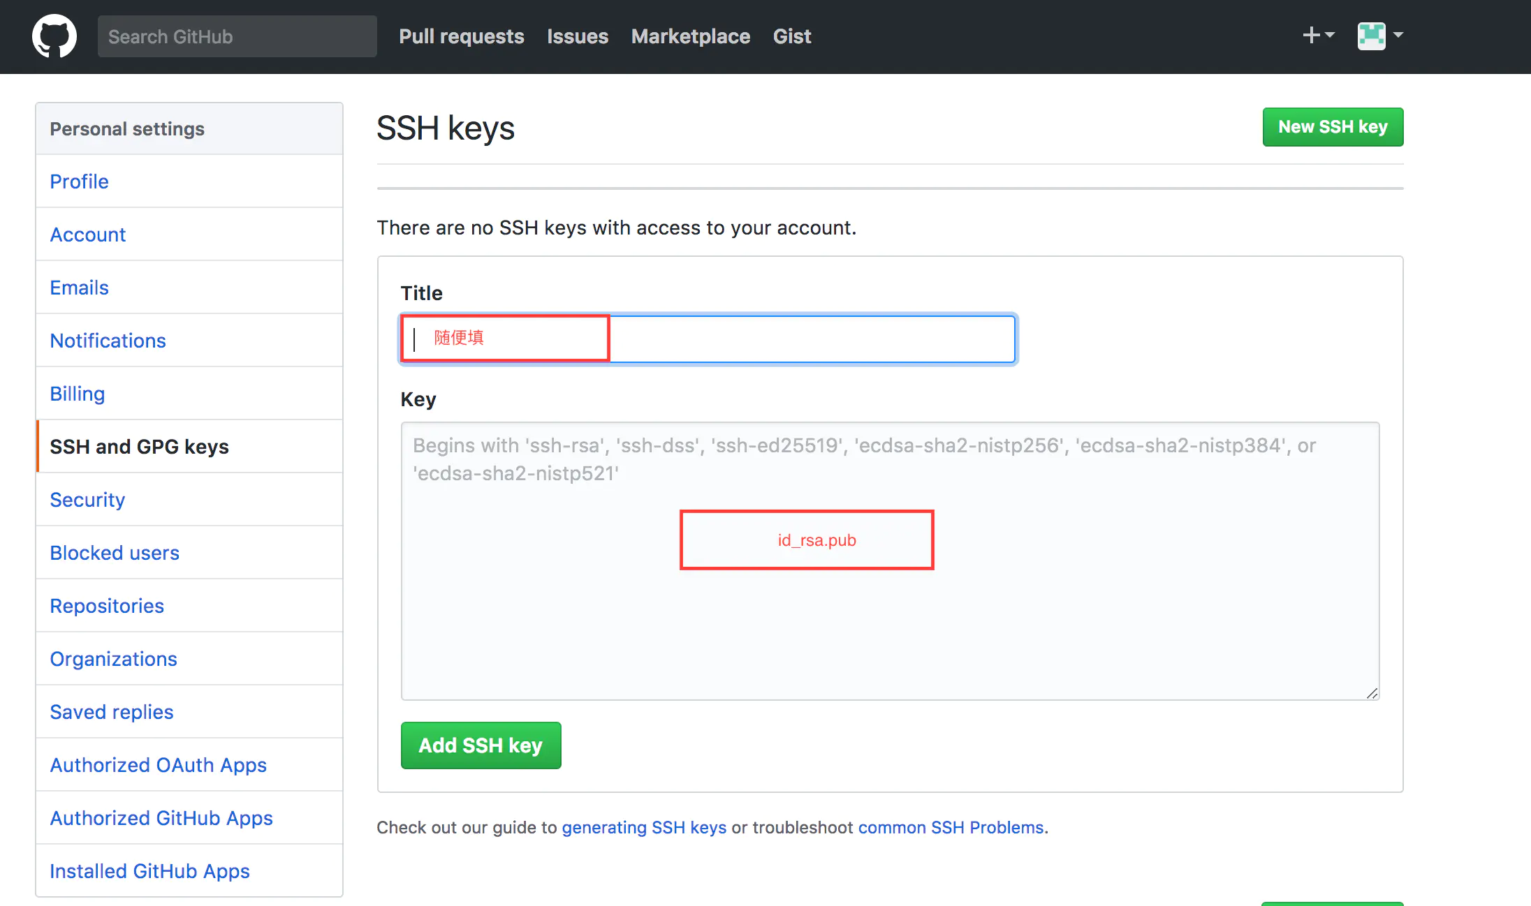Open the generating SSH keys guide link
The width and height of the screenshot is (1531, 906).
click(644, 827)
